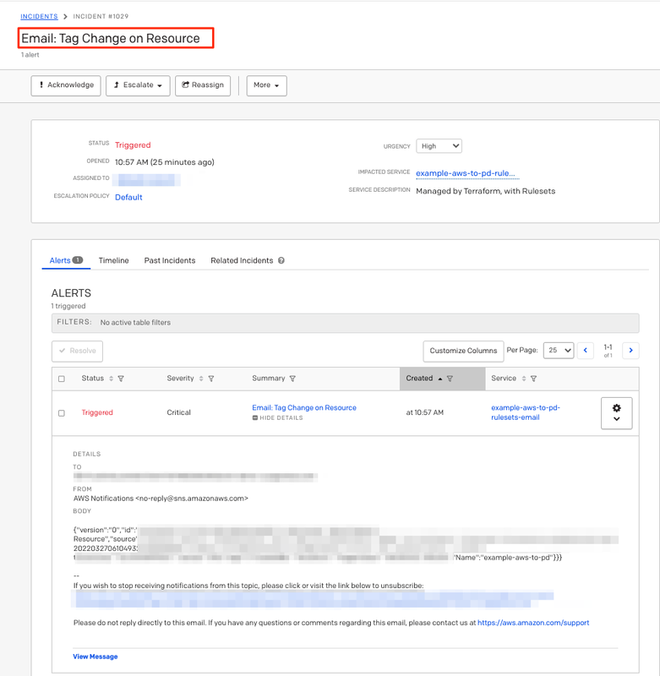Switch to the Past Incidents tab
This screenshot has width=660, height=676.
click(x=170, y=260)
